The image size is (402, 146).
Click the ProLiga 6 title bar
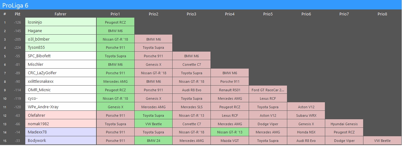tap(201, 5)
